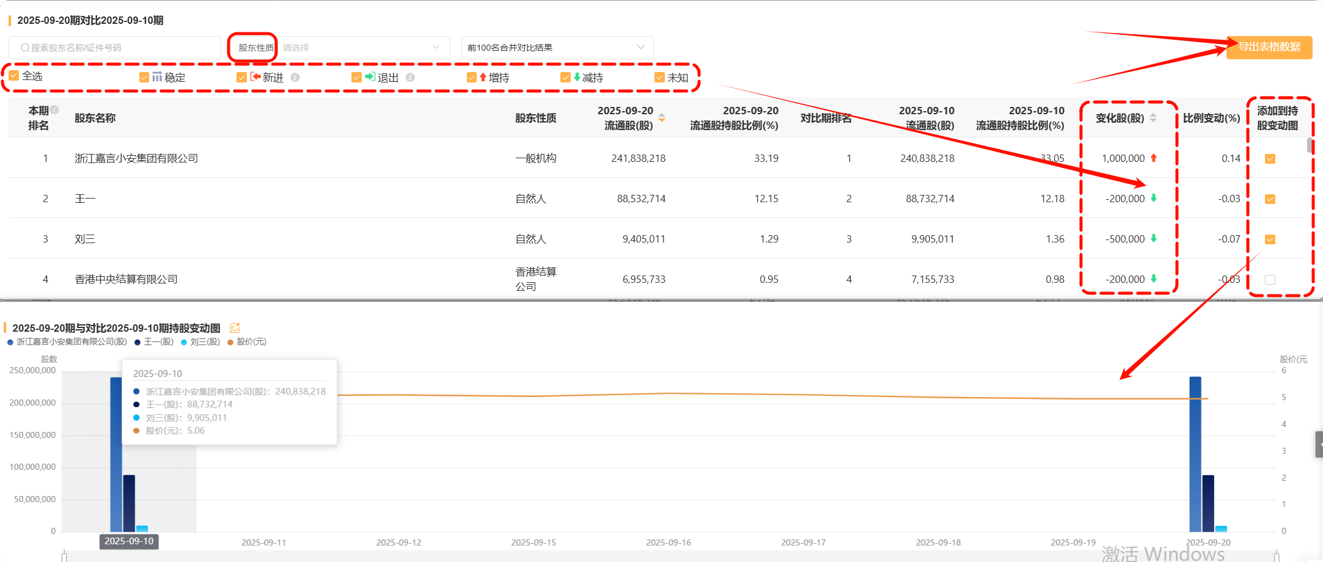Expand the 前100名合并对比结果 dropdown
Screen dimensions: 1323x562
click(557, 48)
